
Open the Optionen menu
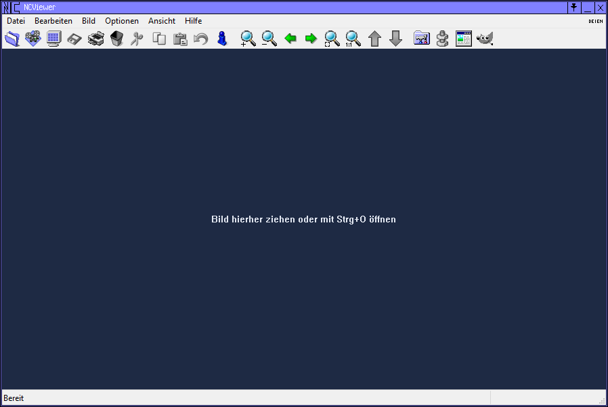pos(122,21)
